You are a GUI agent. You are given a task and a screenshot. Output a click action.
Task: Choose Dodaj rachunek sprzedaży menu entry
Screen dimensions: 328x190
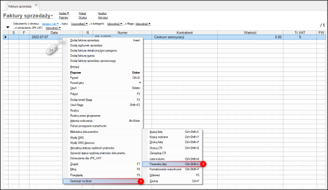point(103,46)
